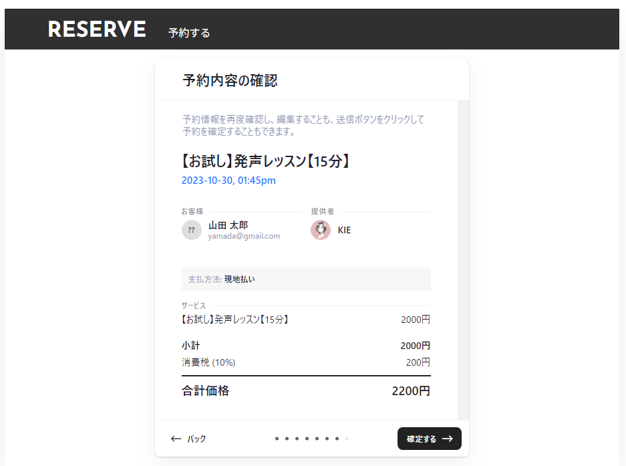Click the right arrow icon in 確定する
Image resolution: width=626 pixels, height=466 pixels.
point(448,439)
